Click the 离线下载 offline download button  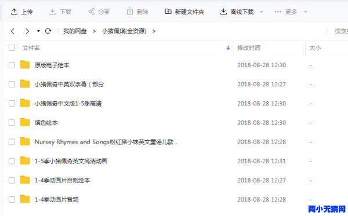click(x=237, y=12)
